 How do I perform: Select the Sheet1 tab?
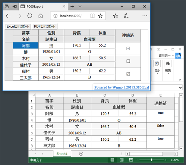point(62,154)
